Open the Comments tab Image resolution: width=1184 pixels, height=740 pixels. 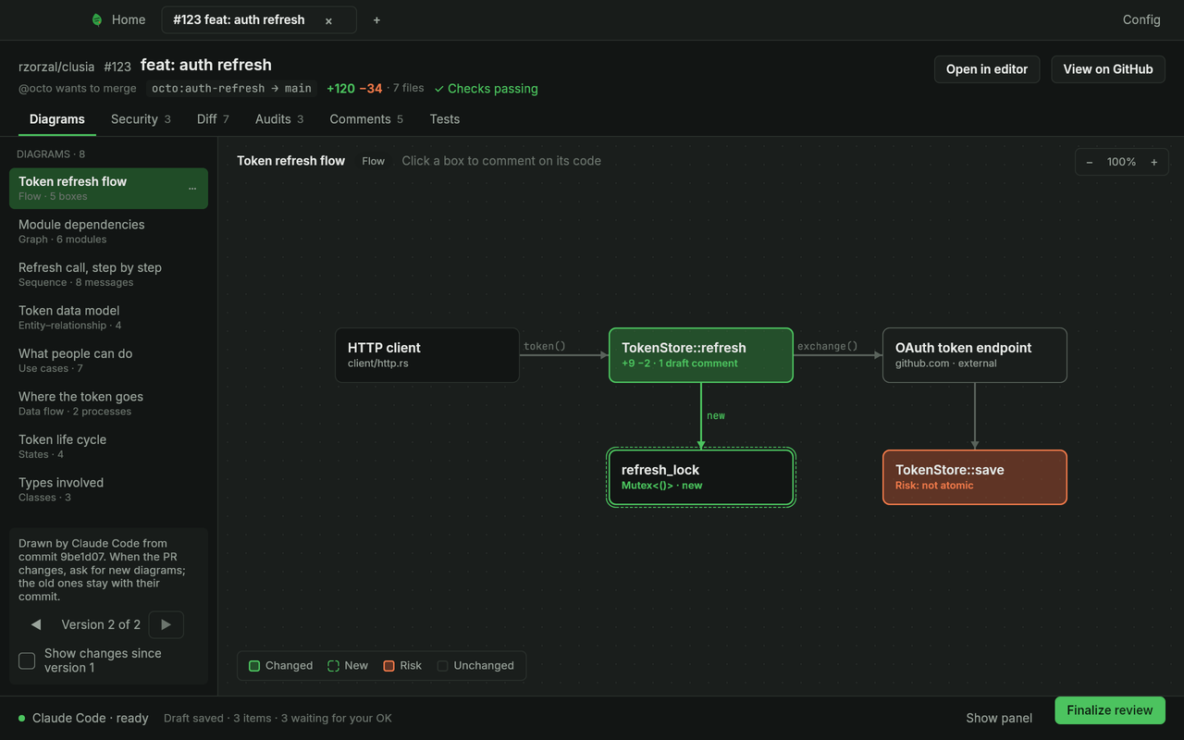pos(366,119)
